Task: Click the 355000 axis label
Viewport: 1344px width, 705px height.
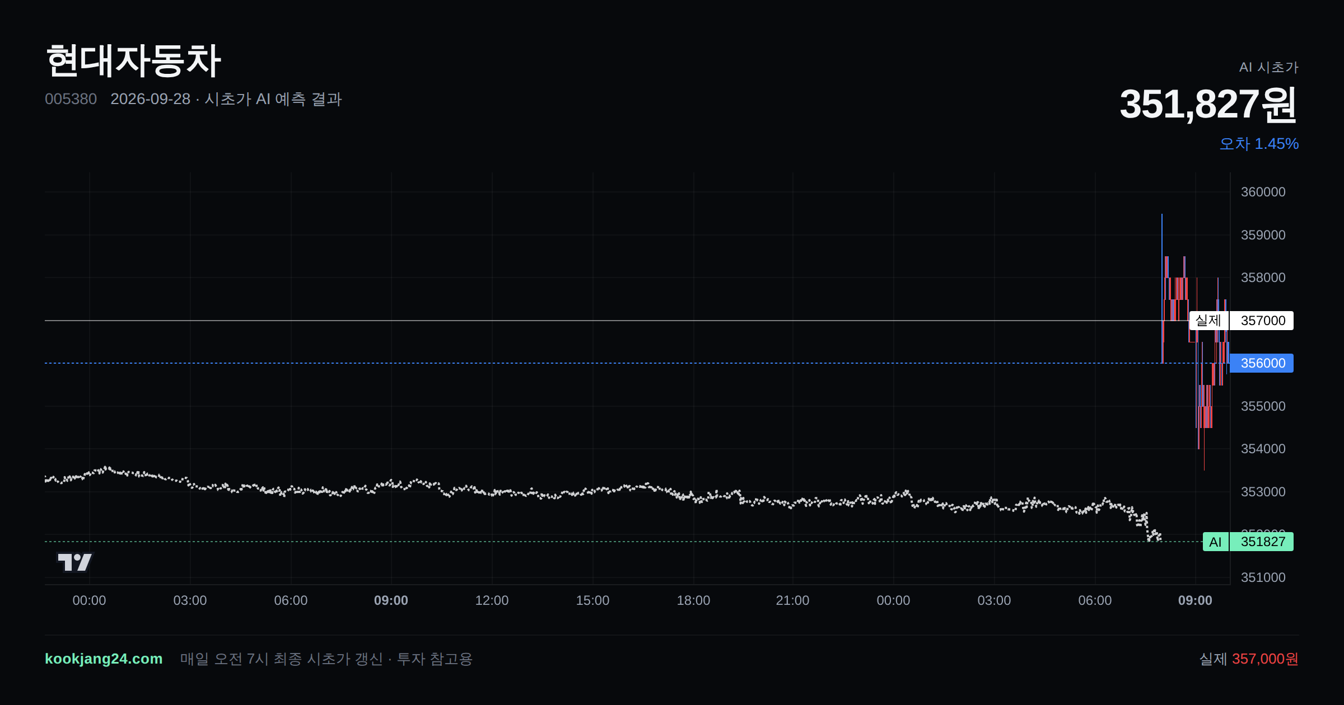Action: (x=1263, y=406)
